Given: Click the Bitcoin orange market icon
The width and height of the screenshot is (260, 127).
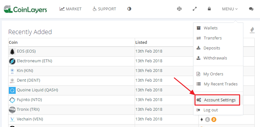Looking at the screenshot, I should tap(214, 119).
